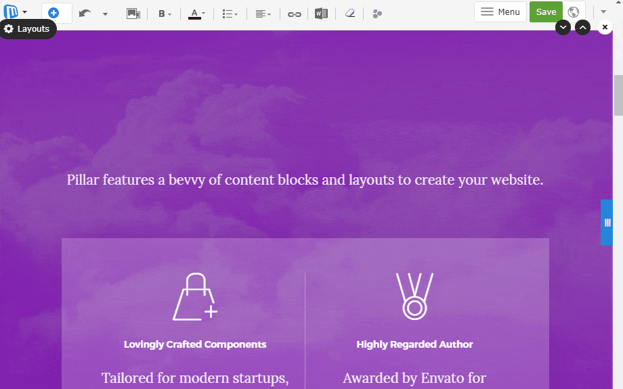
Task: Edit Tailored for modern startups text
Action: pos(195,378)
